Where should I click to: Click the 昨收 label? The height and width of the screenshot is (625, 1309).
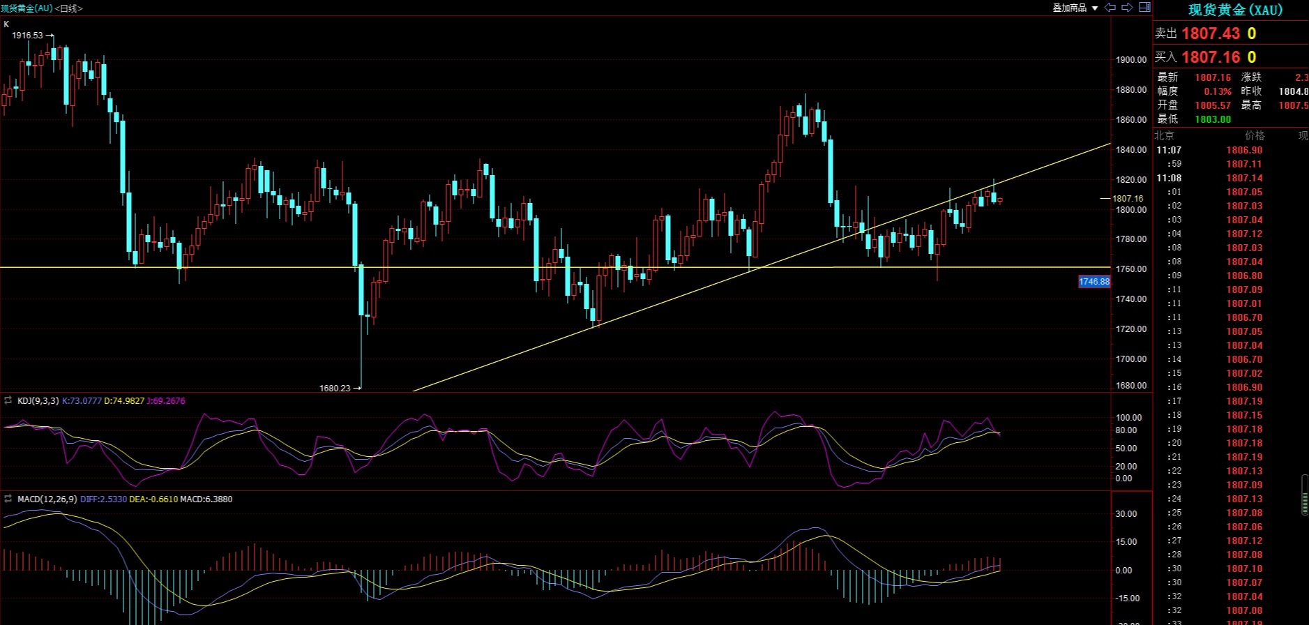tap(1251, 91)
